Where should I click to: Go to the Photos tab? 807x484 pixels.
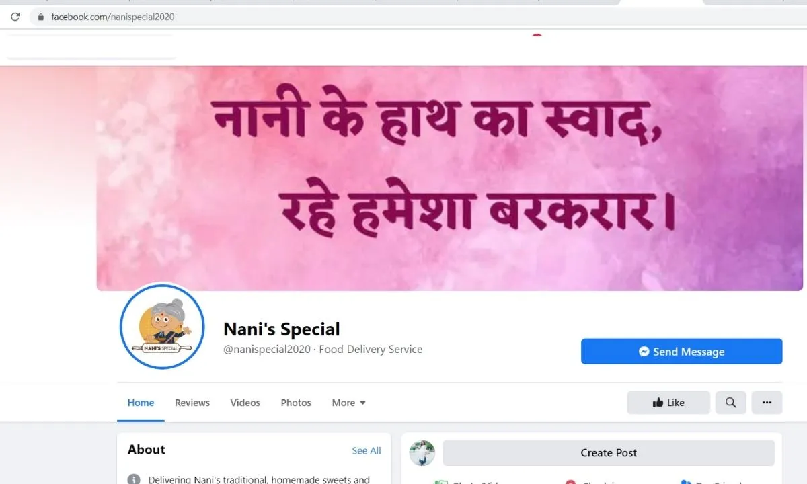point(296,403)
